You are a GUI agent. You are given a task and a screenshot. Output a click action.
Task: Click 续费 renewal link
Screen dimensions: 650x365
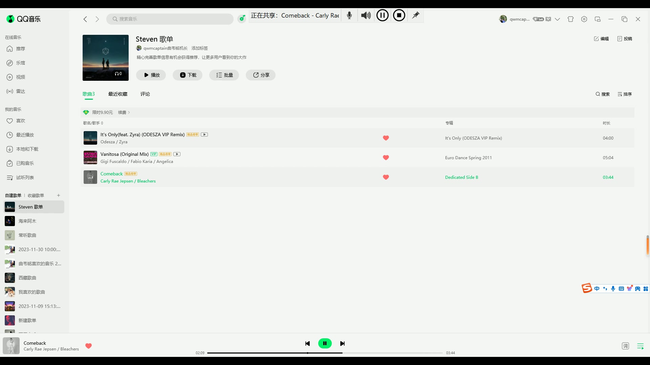coord(124,113)
